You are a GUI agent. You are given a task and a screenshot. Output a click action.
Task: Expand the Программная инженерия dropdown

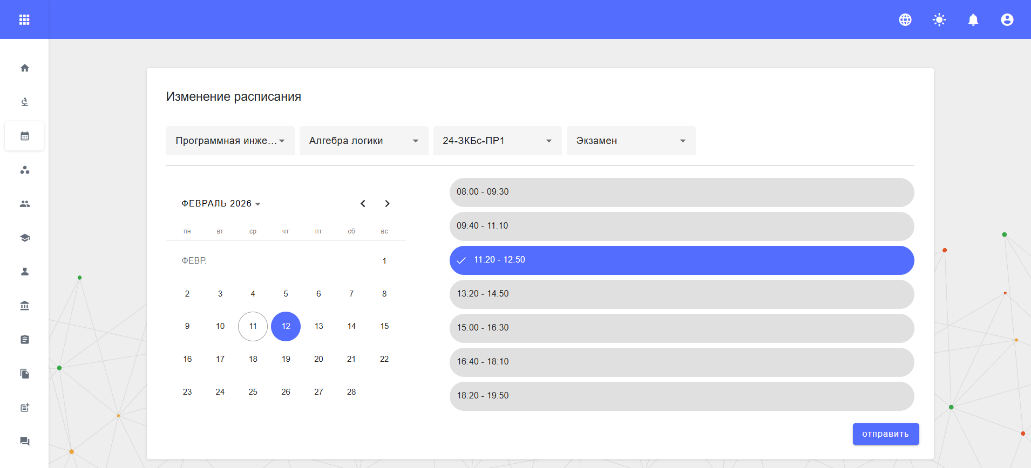(230, 141)
